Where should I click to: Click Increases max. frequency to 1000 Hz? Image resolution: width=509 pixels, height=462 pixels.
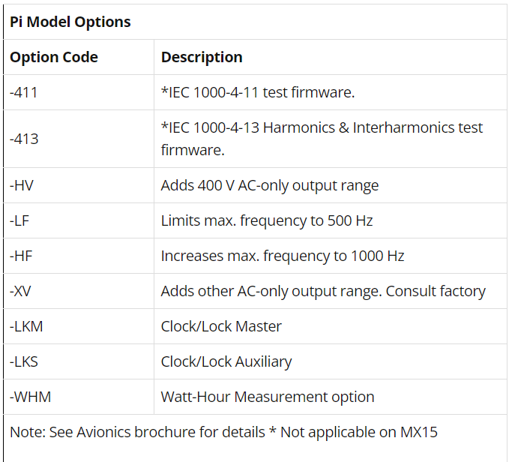click(282, 256)
